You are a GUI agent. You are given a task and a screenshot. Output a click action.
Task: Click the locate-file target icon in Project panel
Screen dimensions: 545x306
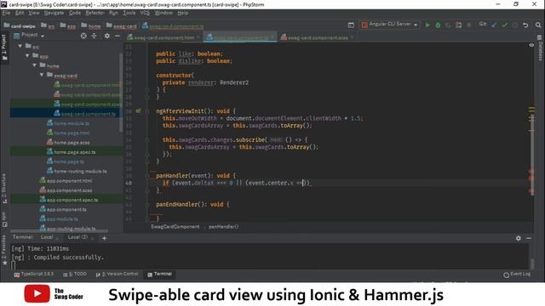click(83, 36)
